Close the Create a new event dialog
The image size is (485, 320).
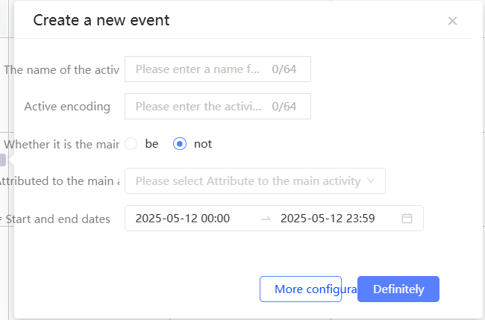coord(452,21)
